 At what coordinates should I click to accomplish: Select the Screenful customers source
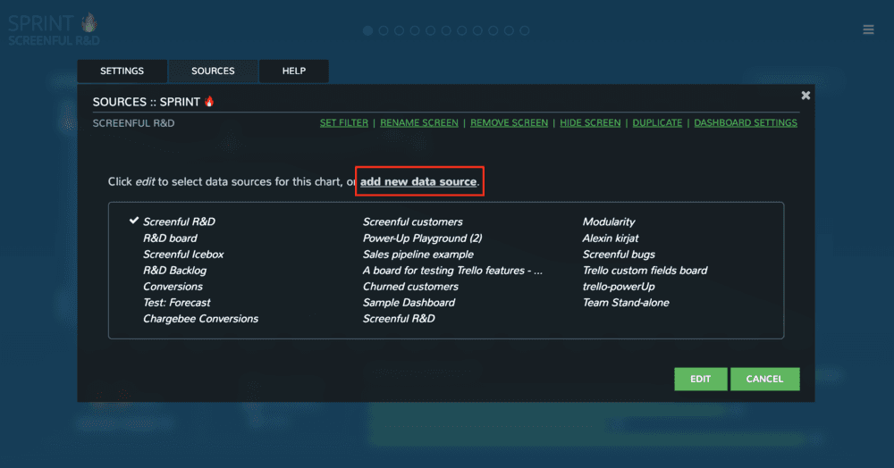(413, 222)
